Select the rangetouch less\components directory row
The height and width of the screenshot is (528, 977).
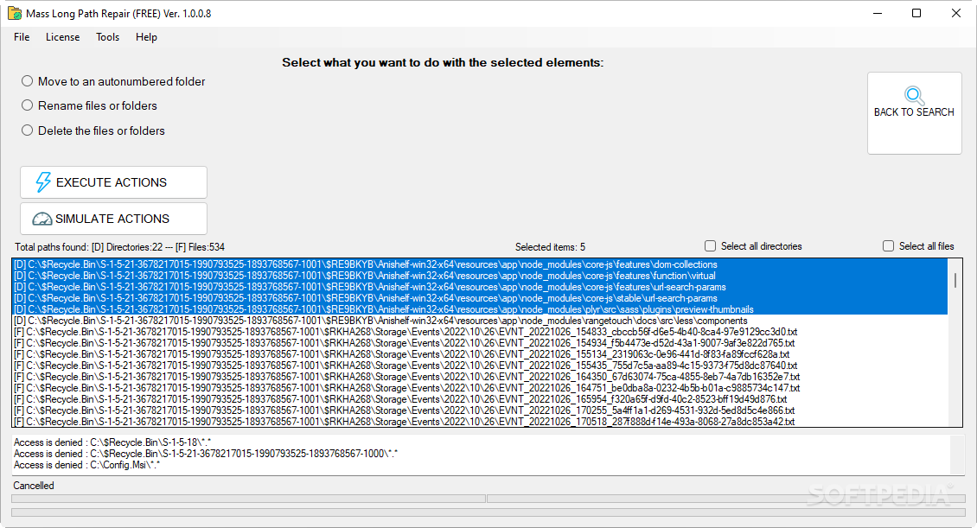[x=480, y=321]
